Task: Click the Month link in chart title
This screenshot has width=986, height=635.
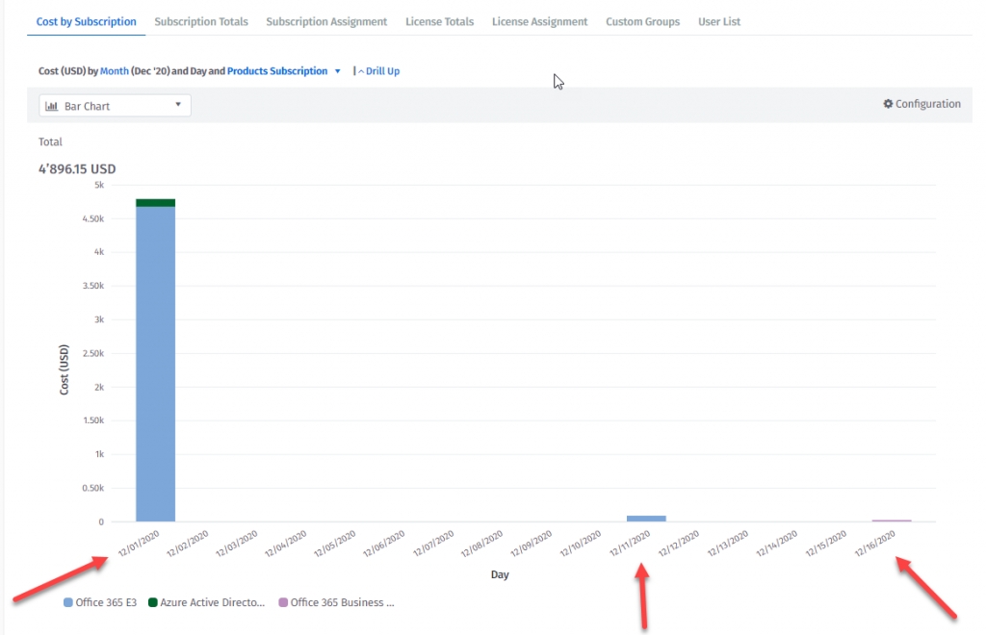Action: [114, 71]
